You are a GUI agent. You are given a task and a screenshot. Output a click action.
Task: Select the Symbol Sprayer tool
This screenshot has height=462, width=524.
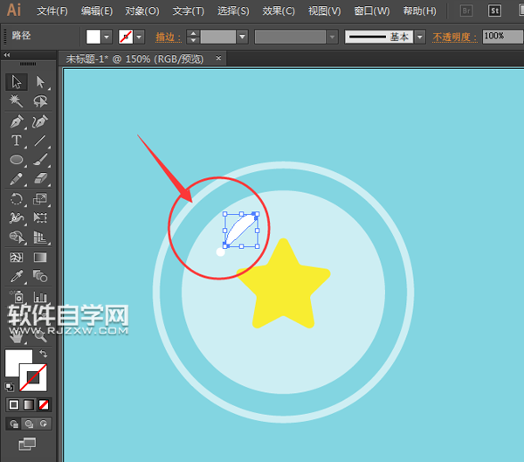16,297
